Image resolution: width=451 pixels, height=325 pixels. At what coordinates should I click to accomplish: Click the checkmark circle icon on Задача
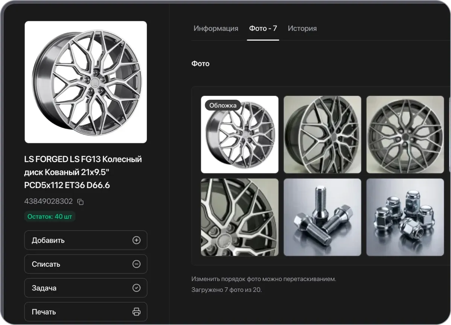(136, 288)
